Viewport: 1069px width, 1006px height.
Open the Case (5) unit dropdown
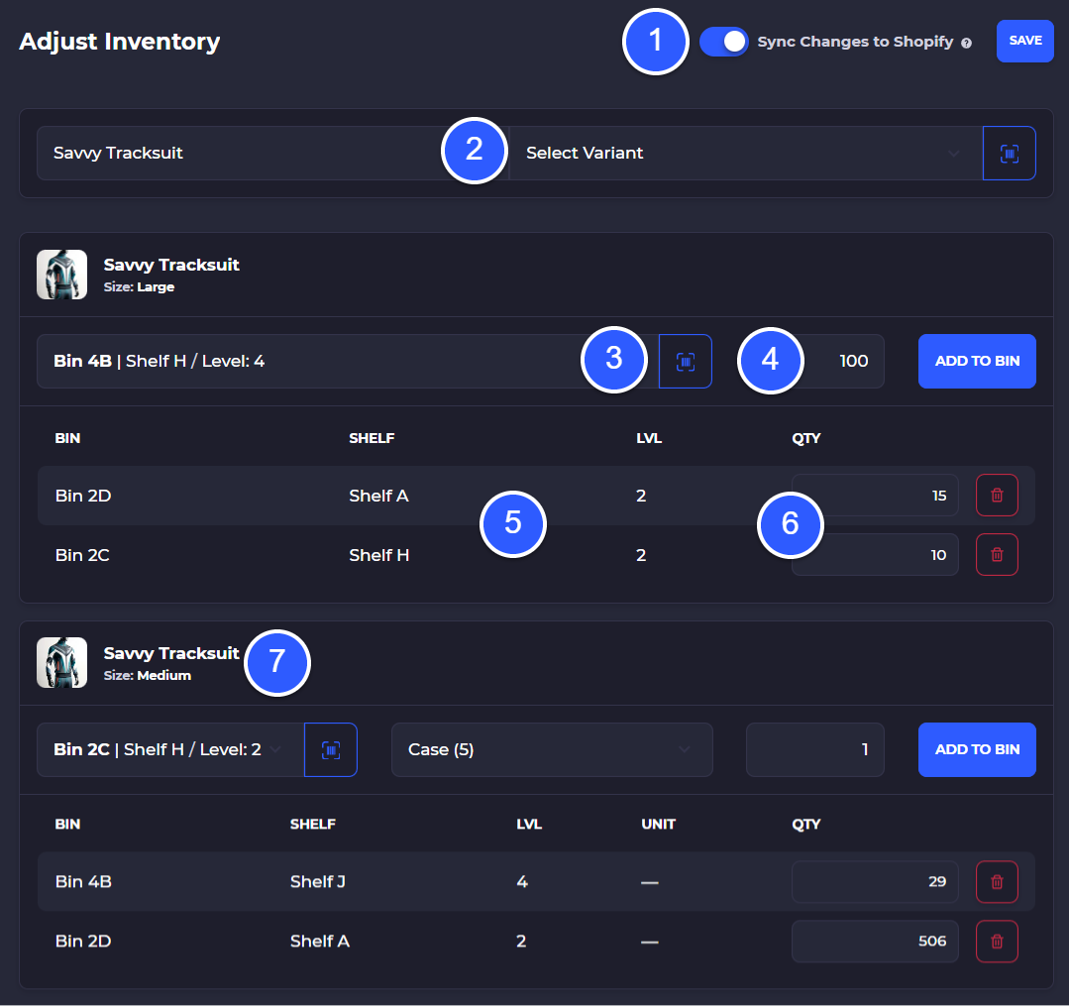tap(551, 749)
